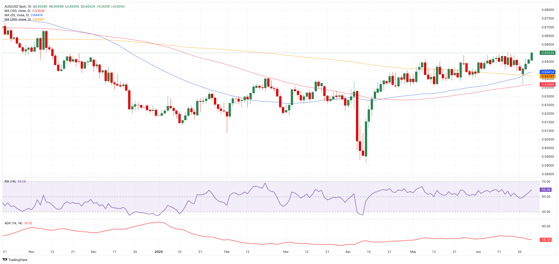Select the MA (200, close, 0) legend
The width and height of the screenshot is (559, 264).
point(18,19)
